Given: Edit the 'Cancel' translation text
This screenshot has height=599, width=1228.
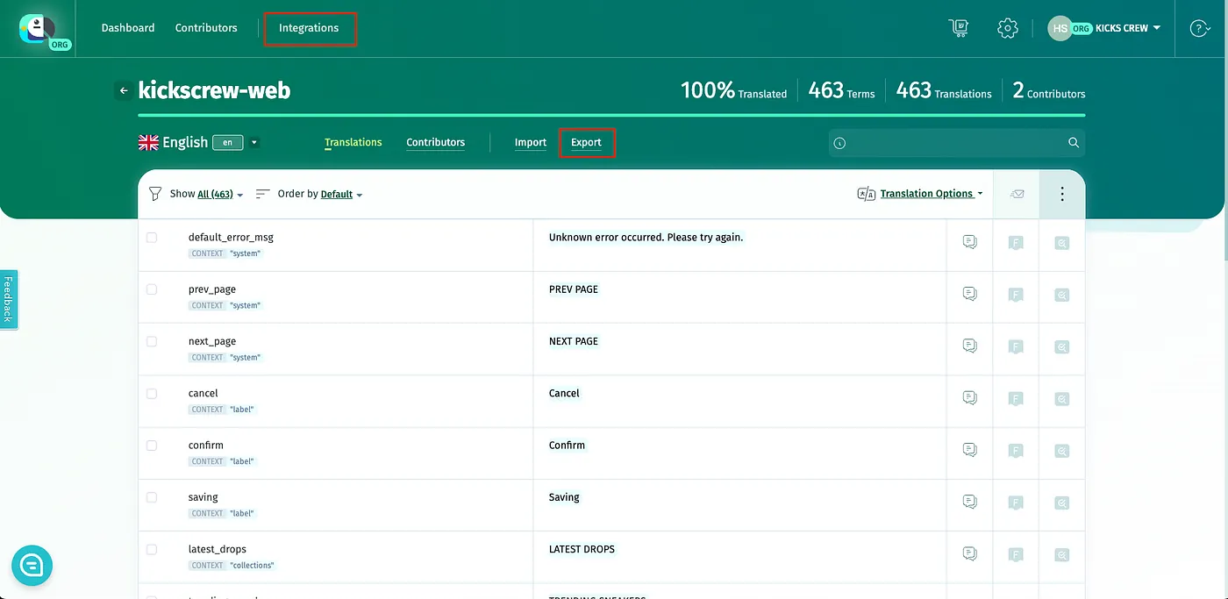Looking at the screenshot, I should 564,394.
